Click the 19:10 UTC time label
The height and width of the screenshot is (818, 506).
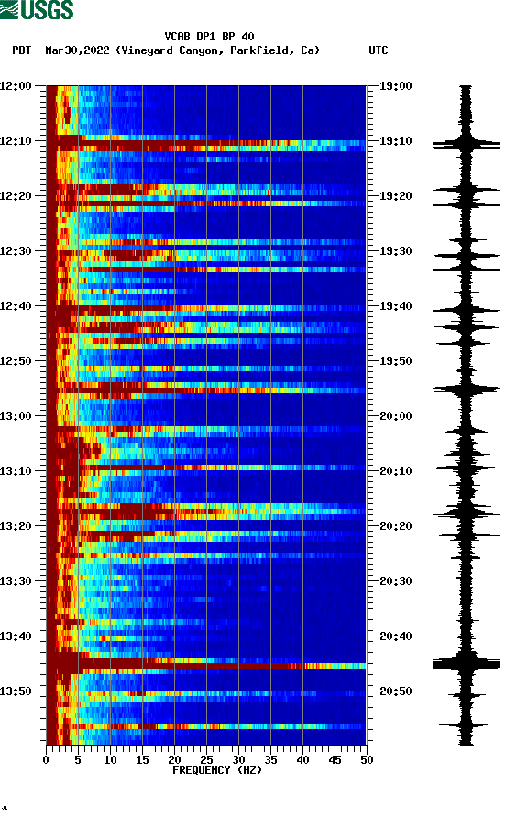point(395,141)
